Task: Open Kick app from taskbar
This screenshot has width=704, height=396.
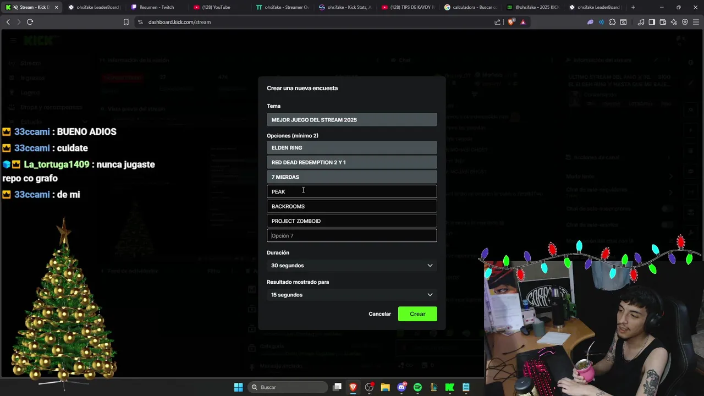Action: (449, 387)
